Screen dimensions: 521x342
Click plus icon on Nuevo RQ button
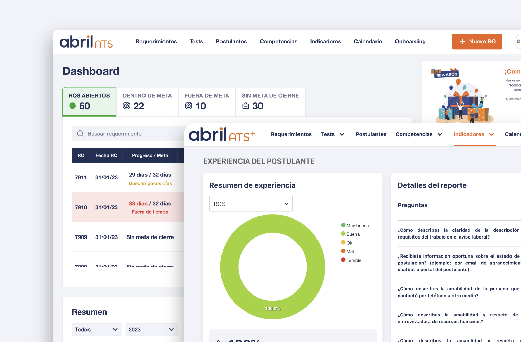point(462,41)
